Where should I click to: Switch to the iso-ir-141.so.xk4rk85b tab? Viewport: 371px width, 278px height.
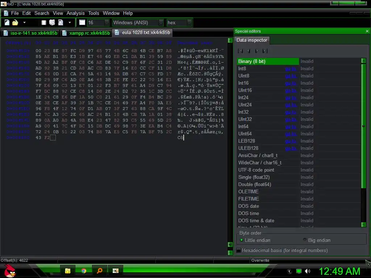pyautogui.click(x=30, y=33)
